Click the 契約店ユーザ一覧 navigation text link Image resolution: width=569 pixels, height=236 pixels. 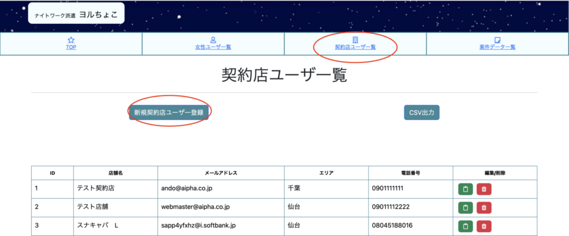(x=355, y=47)
